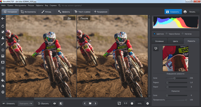Open the folder browse icon

pyautogui.click(x=90, y=103)
